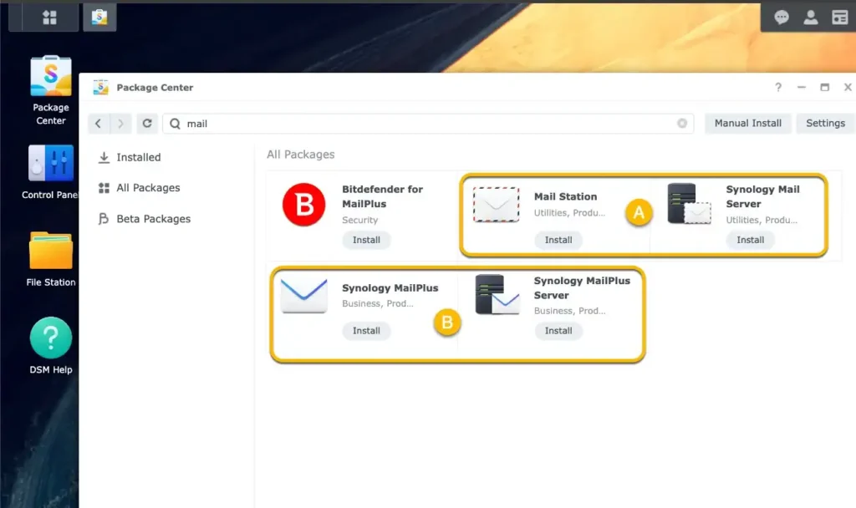Open the DSM main menu grid icon
Image resolution: width=856 pixels, height=508 pixels.
(x=49, y=18)
